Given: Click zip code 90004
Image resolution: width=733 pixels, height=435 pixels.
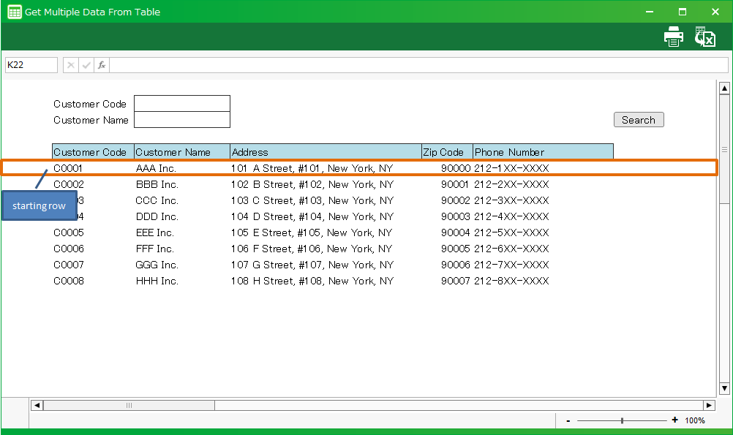Looking at the screenshot, I should pos(456,232).
